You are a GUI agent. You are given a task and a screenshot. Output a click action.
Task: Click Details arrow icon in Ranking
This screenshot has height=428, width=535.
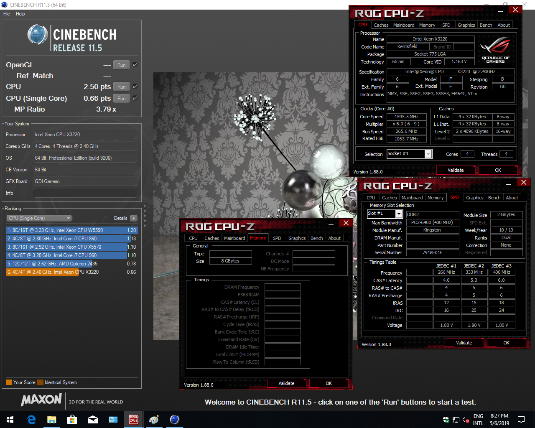[134, 218]
